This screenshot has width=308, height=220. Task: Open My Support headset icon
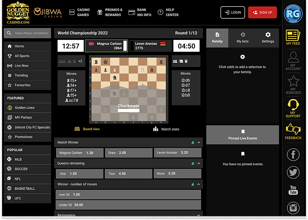[293, 108]
